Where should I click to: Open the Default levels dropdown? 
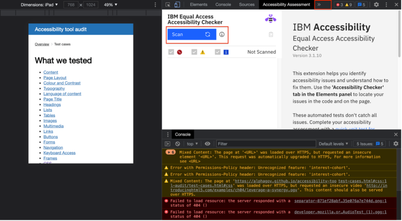pos(333,144)
